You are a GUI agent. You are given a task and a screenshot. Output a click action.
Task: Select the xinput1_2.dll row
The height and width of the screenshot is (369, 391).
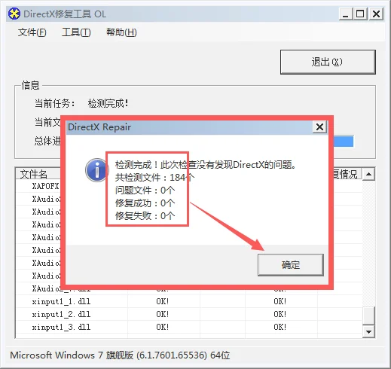coord(189,314)
